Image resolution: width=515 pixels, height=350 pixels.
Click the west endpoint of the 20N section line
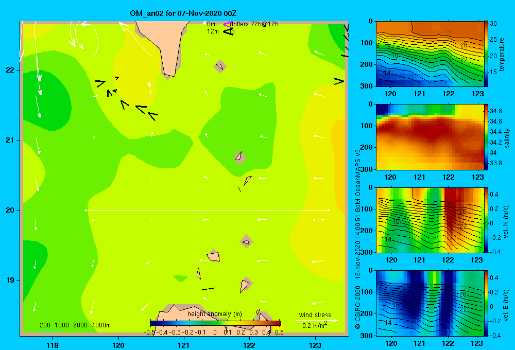tap(86, 210)
